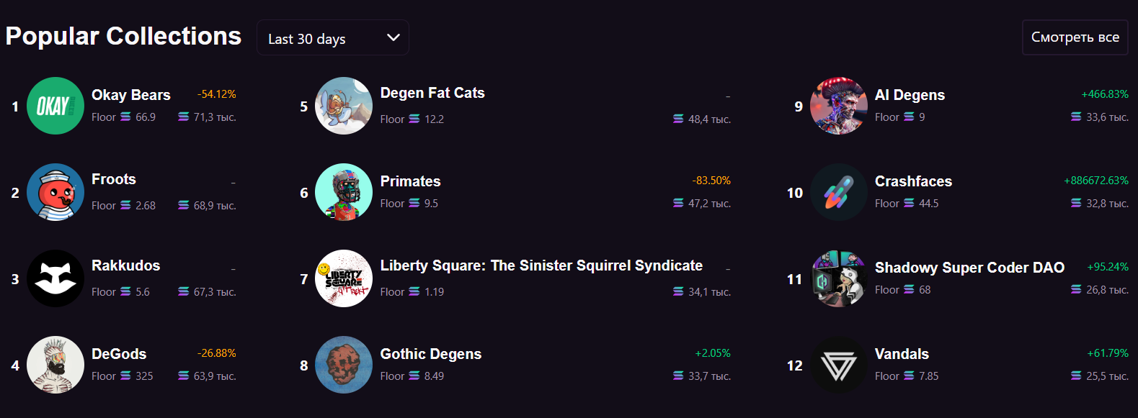Open the Okay Bears collection avatar
Image resolution: width=1138 pixels, height=418 pixels.
(x=55, y=106)
